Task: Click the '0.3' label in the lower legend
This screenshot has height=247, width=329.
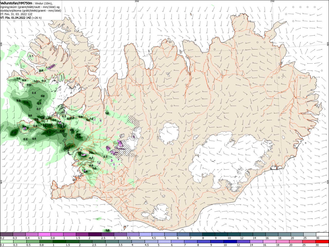Action: click(x=15, y=245)
